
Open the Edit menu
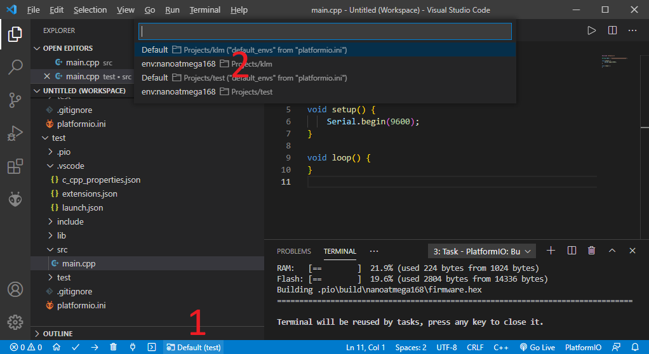click(x=57, y=10)
